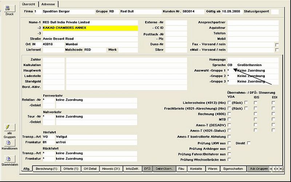Select the Hinfahrt Transp.-Art VG field
Image resolution: width=291 pixels, height=182 pixels.
(x=49, y=137)
